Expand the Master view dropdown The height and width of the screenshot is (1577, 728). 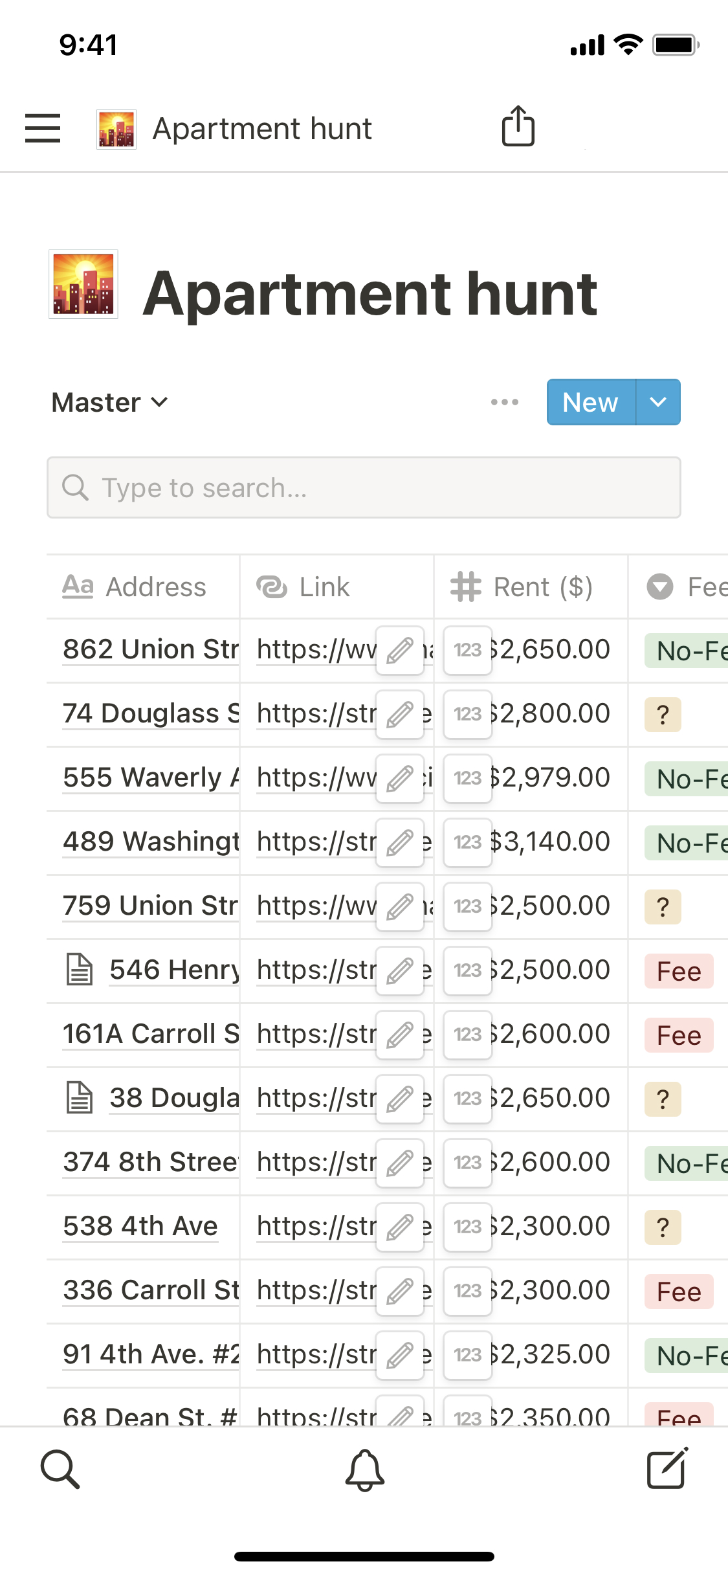click(x=110, y=403)
